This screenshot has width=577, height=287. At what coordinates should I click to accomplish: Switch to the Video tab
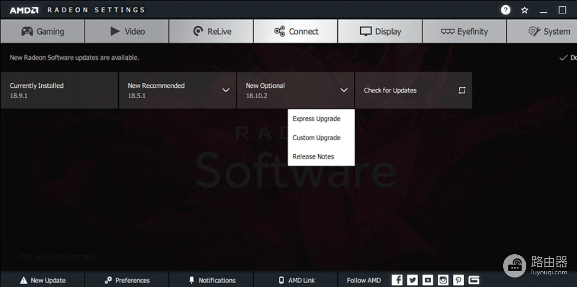(127, 31)
